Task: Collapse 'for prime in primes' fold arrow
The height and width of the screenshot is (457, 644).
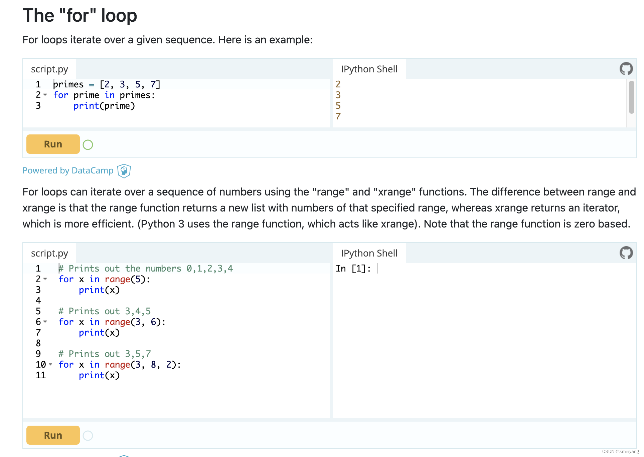Action: pyautogui.click(x=45, y=95)
